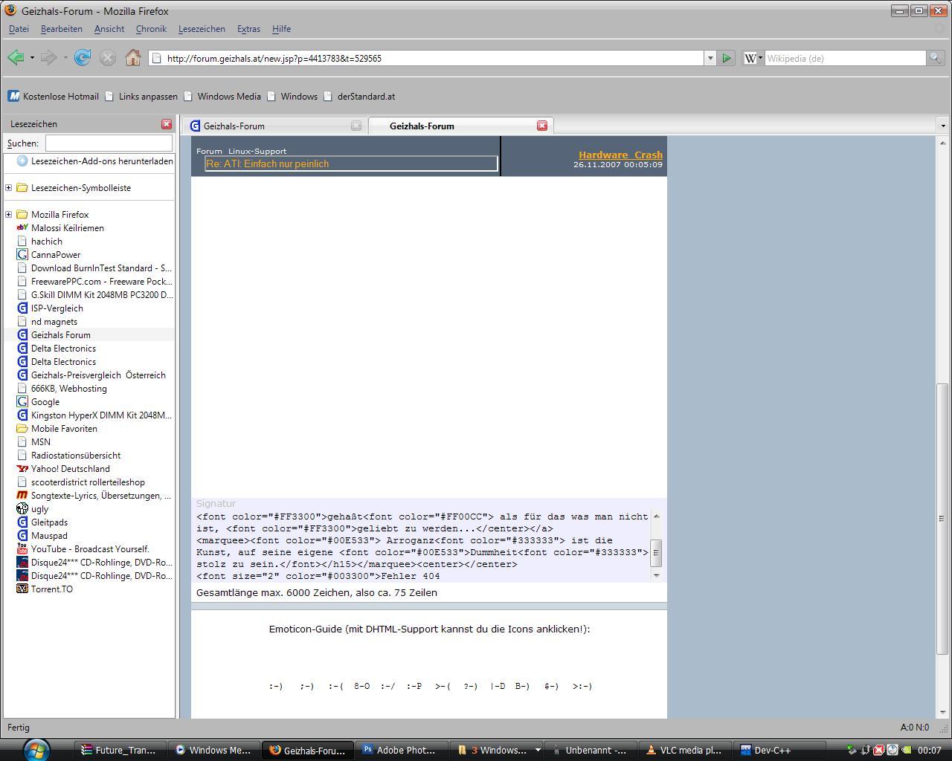Click the Reload page icon
Viewport: 952px width, 761px height.
83,58
